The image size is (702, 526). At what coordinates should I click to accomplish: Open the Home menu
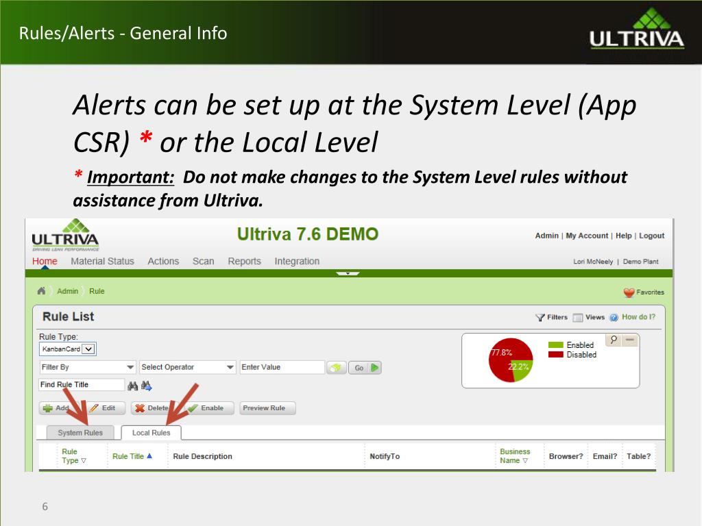[x=45, y=261]
